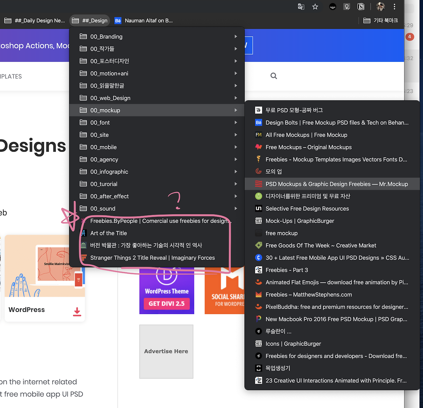This screenshot has height=408, width=423.
Task: Click the search magnifier icon on page
Action: point(274,76)
